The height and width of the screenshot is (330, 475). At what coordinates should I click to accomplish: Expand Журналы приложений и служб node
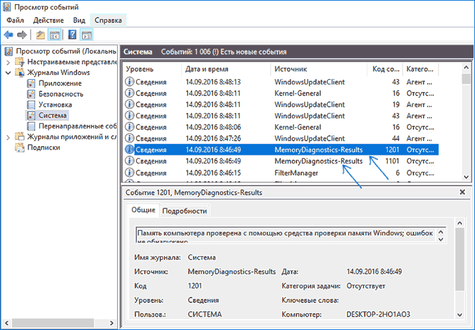8,137
